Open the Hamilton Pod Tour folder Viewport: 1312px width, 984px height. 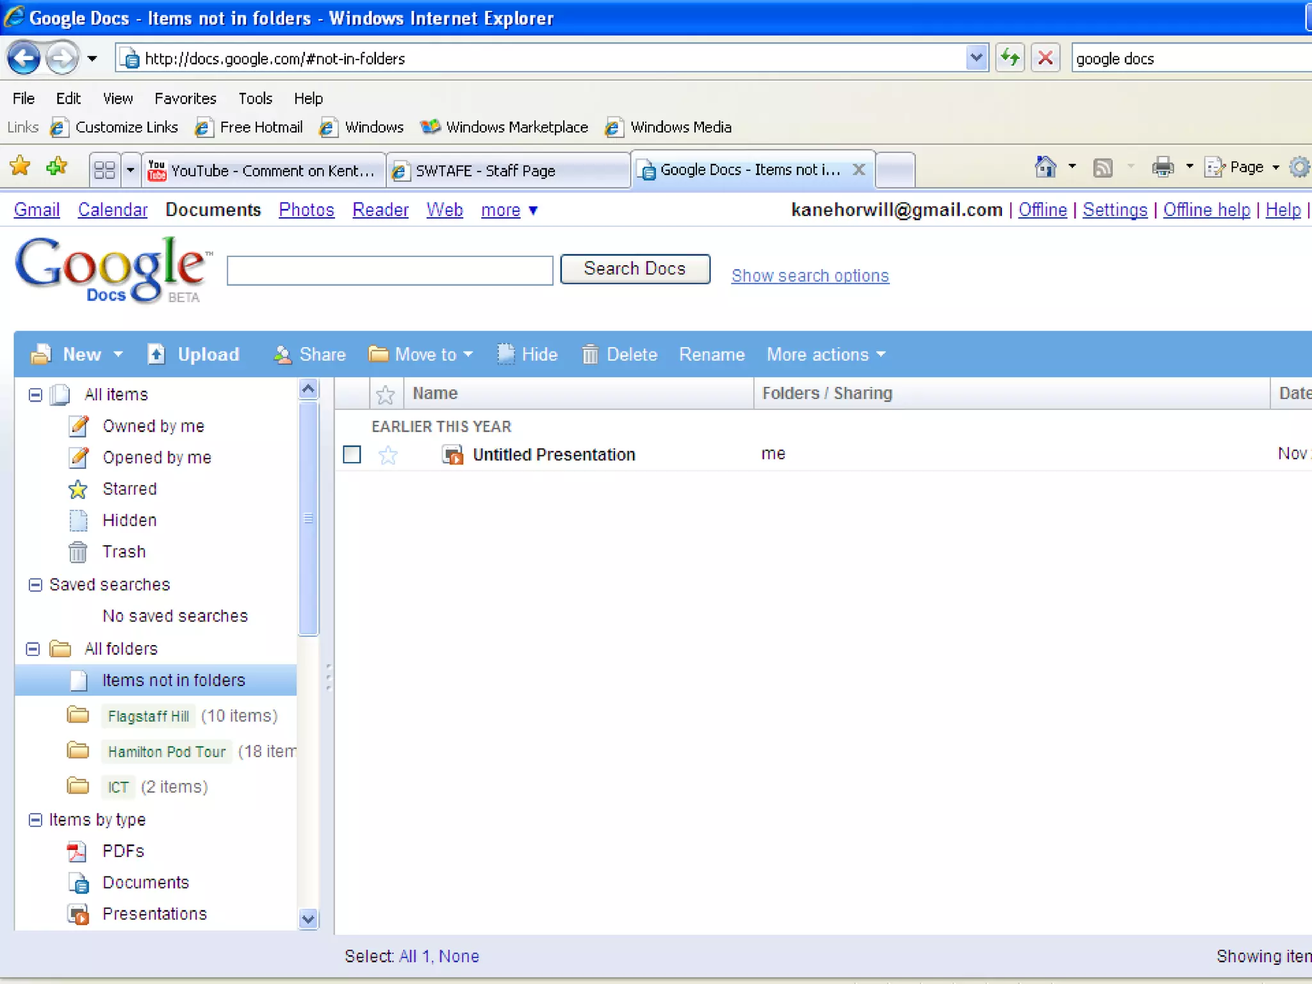coord(167,751)
